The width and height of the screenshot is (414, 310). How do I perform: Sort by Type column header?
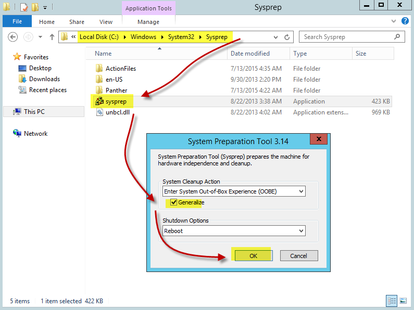click(x=321, y=54)
